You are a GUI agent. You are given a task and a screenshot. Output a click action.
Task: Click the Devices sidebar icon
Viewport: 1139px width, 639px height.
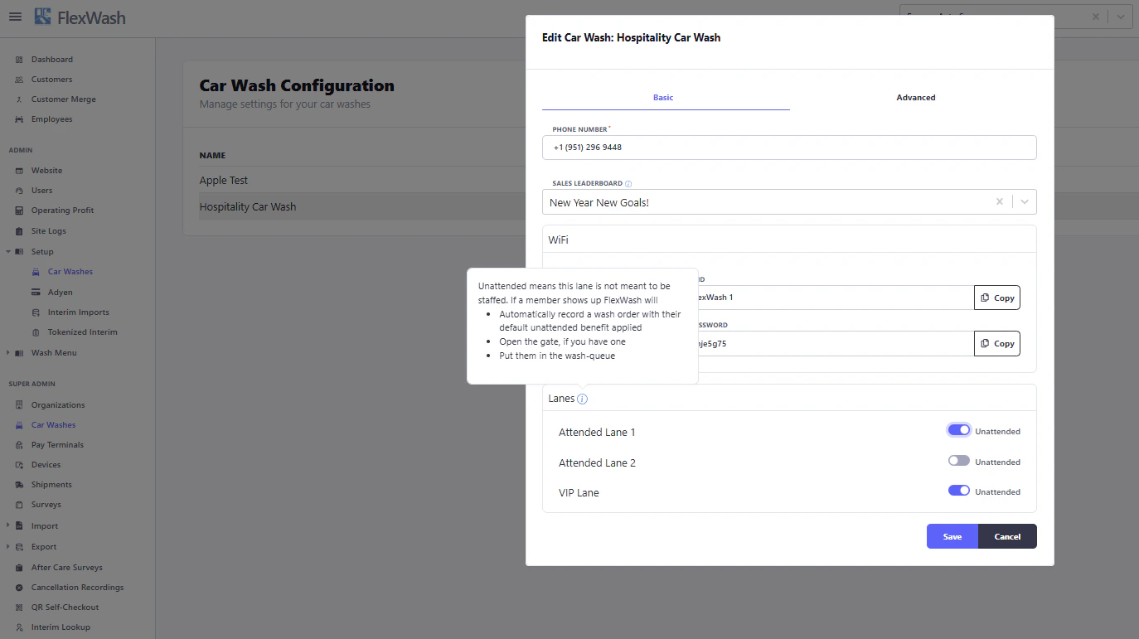(x=19, y=465)
